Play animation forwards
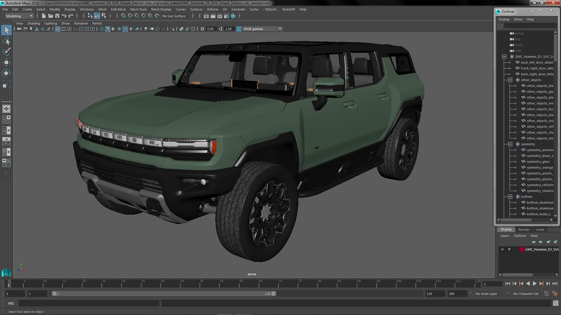This screenshot has width=561, height=315. [x=534, y=283]
